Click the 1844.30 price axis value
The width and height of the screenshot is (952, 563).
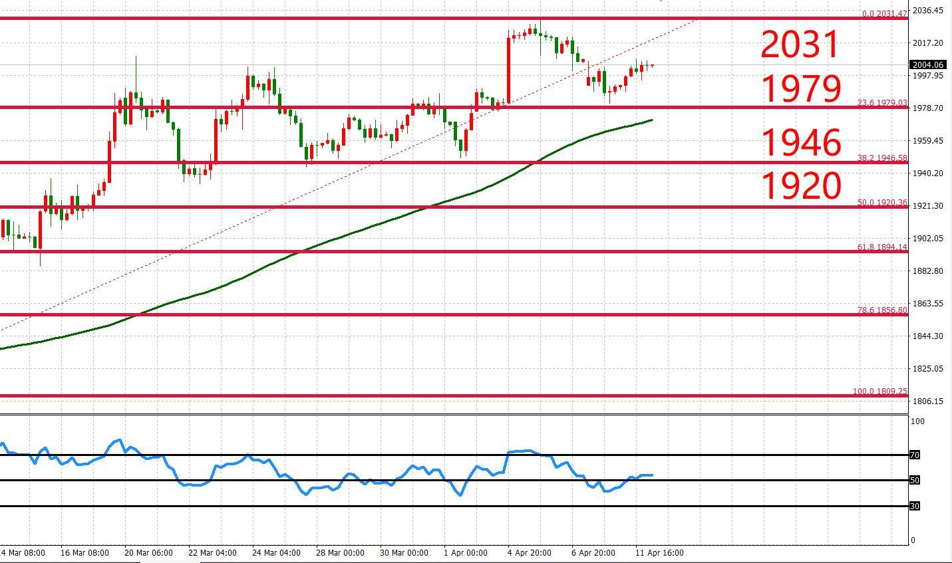(x=928, y=336)
